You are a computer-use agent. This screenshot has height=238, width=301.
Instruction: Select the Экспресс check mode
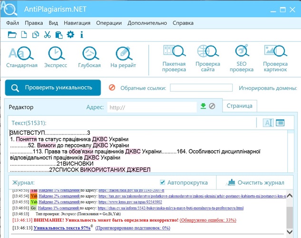[56, 57]
